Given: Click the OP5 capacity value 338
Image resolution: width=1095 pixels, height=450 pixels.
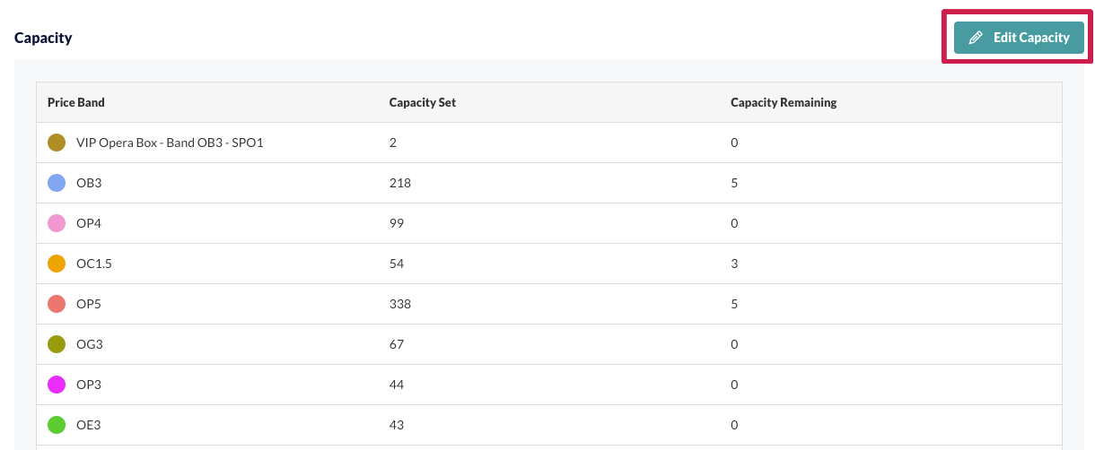Looking at the screenshot, I should pyautogui.click(x=400, y=304).
